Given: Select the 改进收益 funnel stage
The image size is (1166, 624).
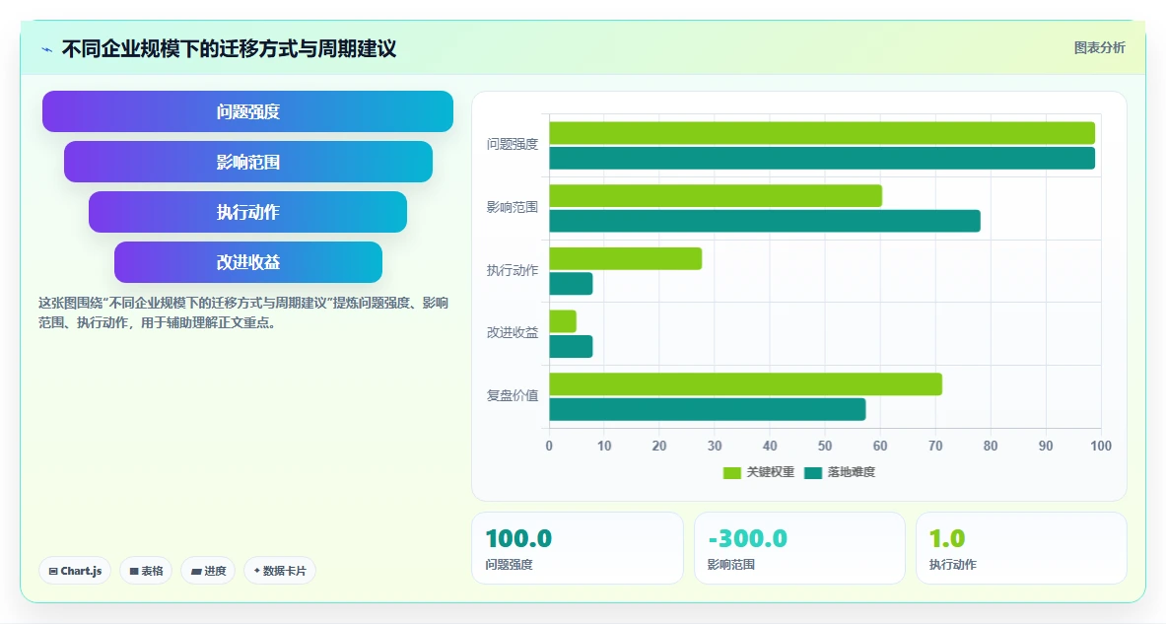Looking at the screenshot, I should tap(247, 262).
